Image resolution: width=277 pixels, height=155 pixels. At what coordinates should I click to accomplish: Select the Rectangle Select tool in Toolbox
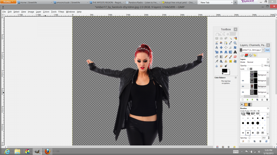pyautogui.click(x=217, y=39)
